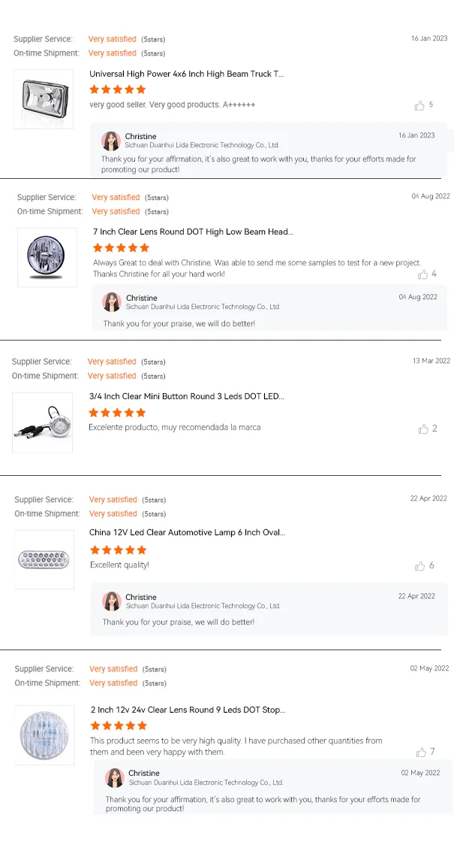Click Christine's avatar in the 22 Apr 2022 reply
The width and height of the screenshot is (454, 860).
click(x=112, y=601)
